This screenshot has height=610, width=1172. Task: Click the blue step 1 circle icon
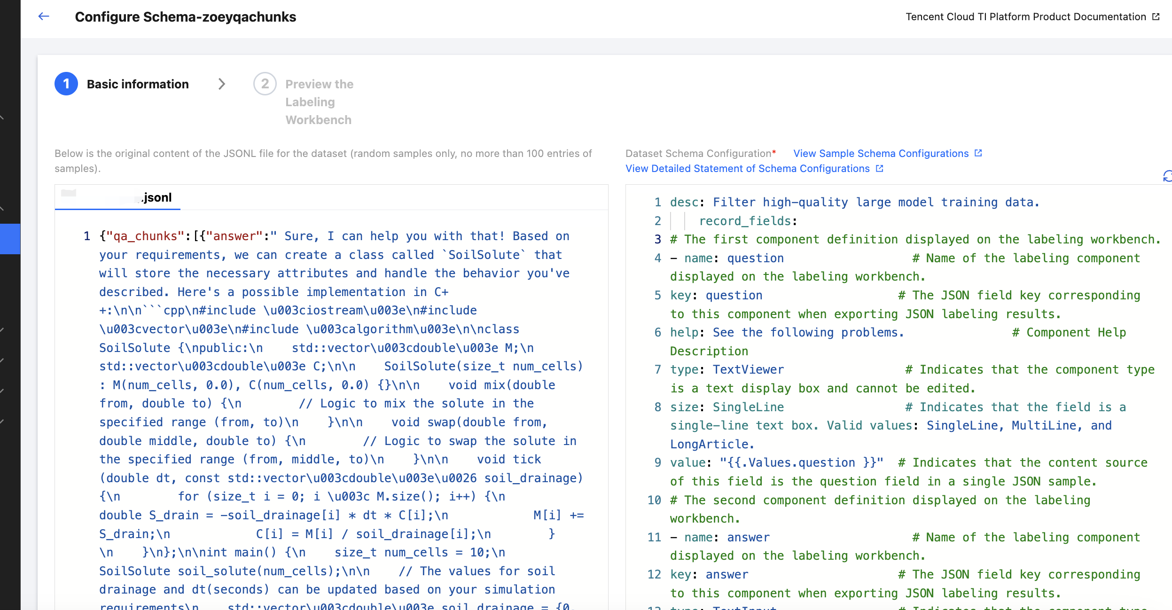66,84
